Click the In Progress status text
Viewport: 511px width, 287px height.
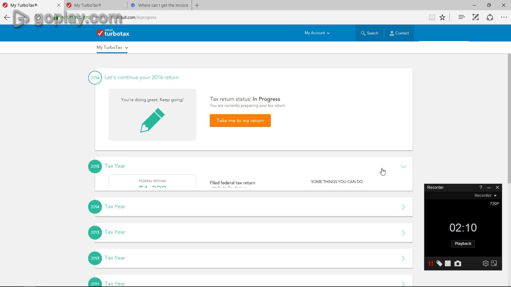point(266,99)
